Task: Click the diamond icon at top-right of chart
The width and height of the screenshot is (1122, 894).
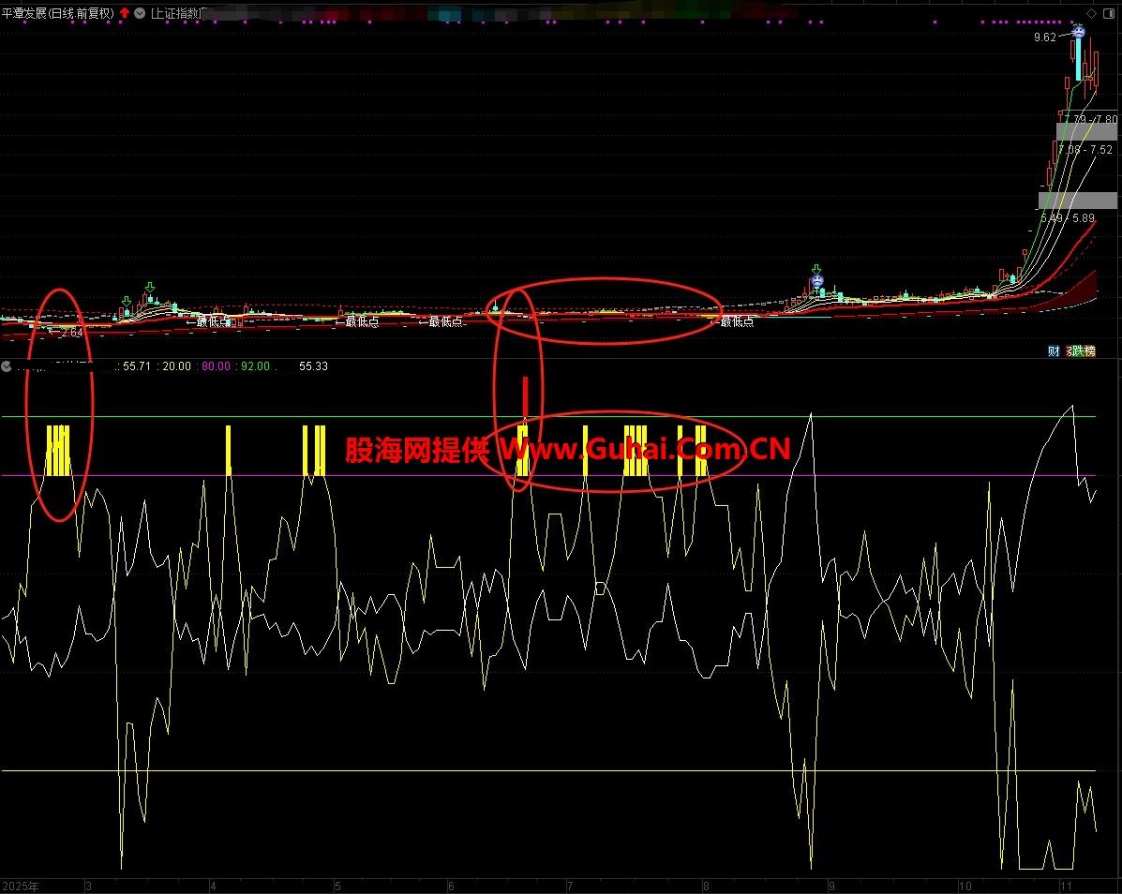Action: [1089, 12]
